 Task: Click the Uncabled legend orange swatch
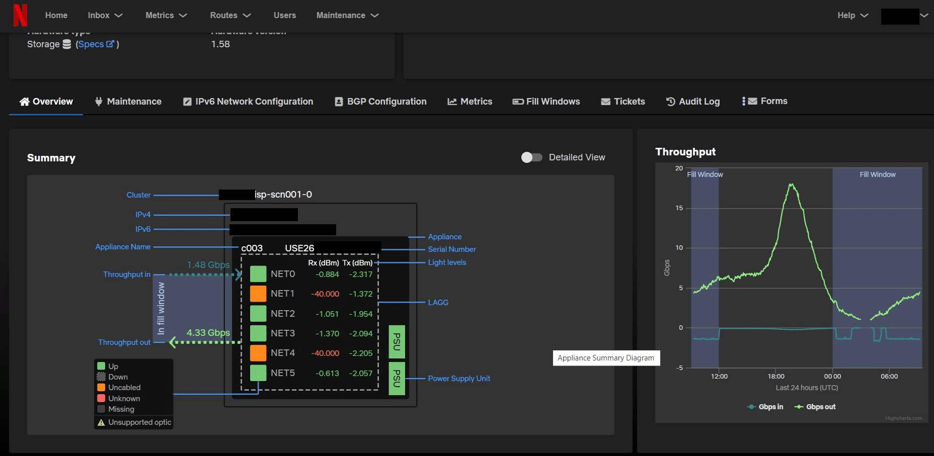point(101,388)
